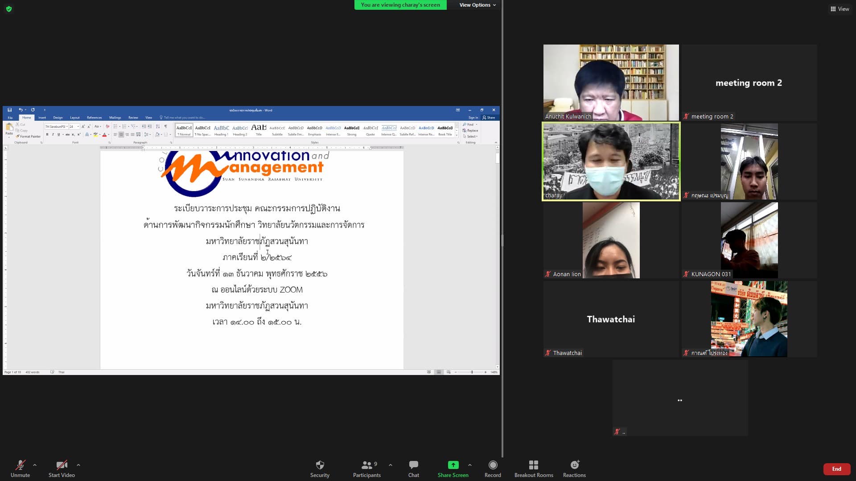This screenshot has width=856, height=481.
Task: Start recording with the Record button
Action: tap(493, 468)
